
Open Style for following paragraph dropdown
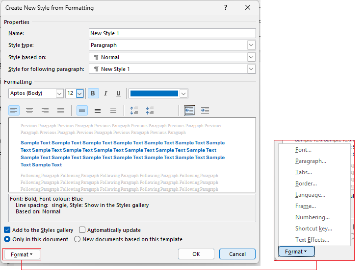coord(251,69)
